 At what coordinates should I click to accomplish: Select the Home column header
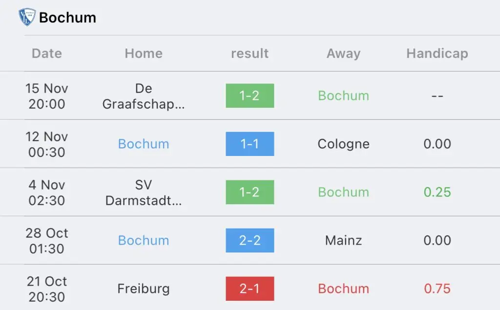pos(144,53)
